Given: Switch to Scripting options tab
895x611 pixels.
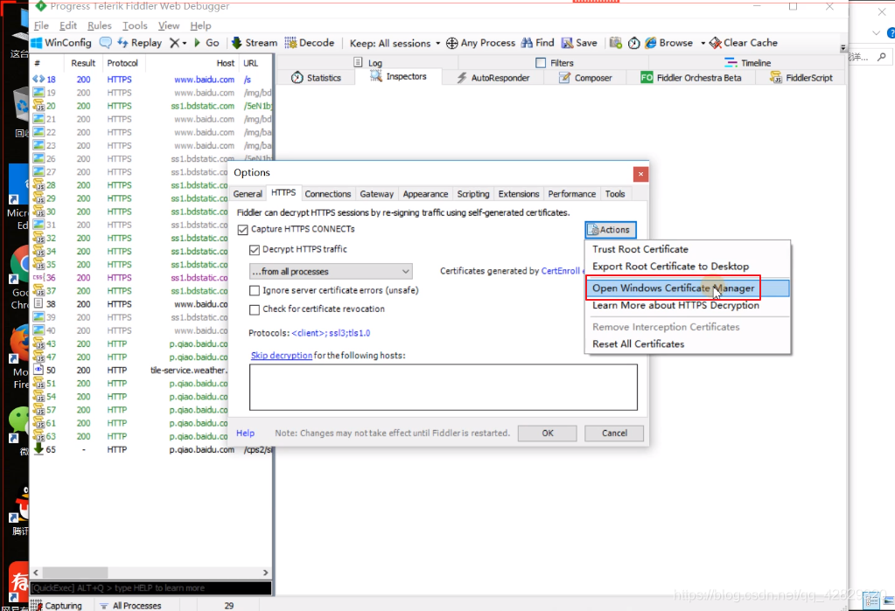Looking at the screenshot, I should 472,194.
